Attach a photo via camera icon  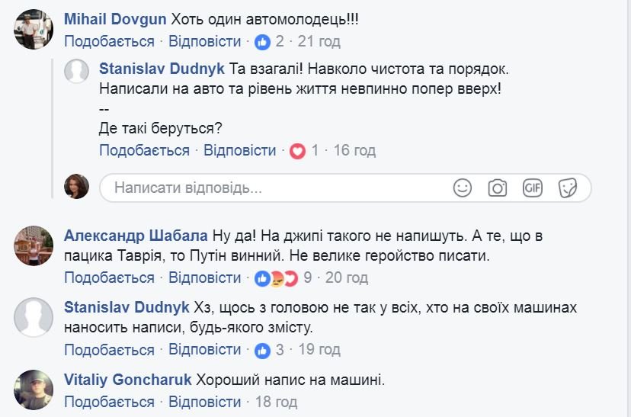pos(498,188)
